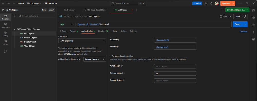Open the user avatar menu

tap(217, 3)
